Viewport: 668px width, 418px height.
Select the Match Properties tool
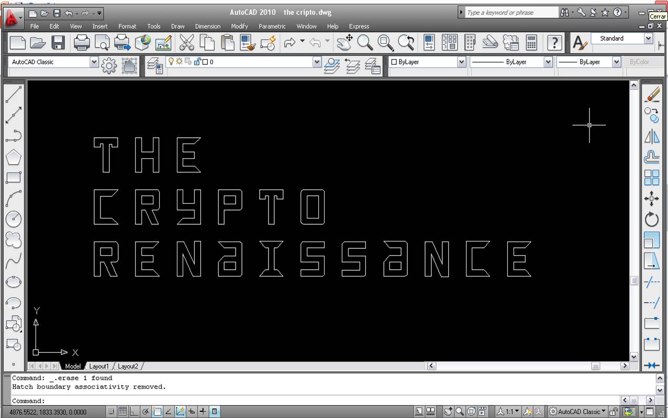248,42
